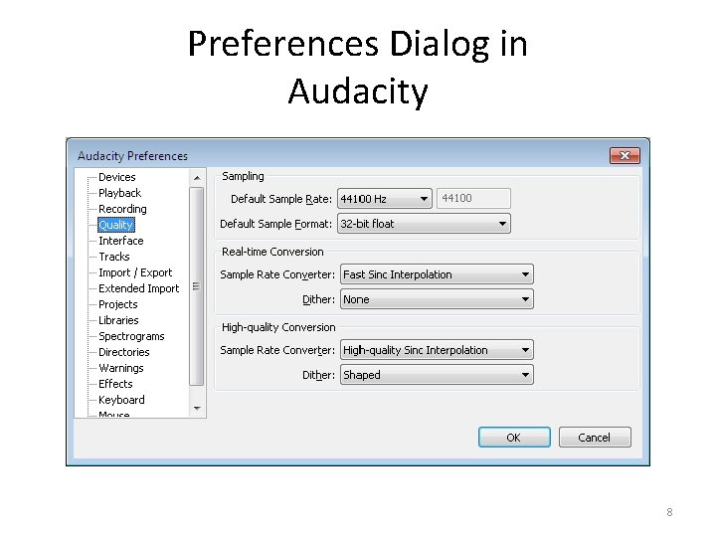This screenshot has height=537, width=716.
Task: Select Devices in the preferences list
Action: (117, 177)
